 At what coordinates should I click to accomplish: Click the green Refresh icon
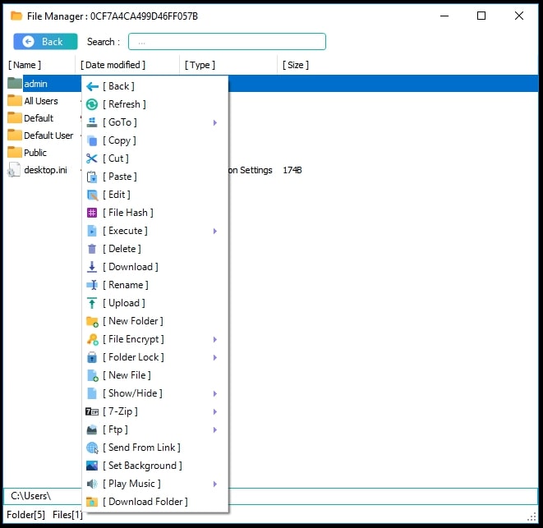coord(92,104)
